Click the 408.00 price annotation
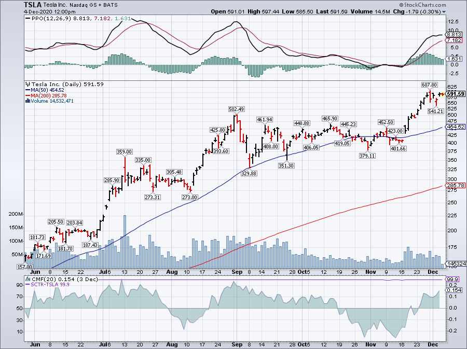Viewport: 467px width, 349px height. point(271,146)
